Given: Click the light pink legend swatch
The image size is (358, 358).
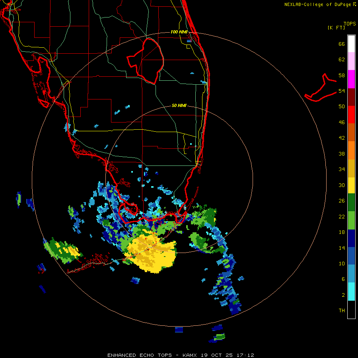Looking at the screenshot, I should (351, 61).
